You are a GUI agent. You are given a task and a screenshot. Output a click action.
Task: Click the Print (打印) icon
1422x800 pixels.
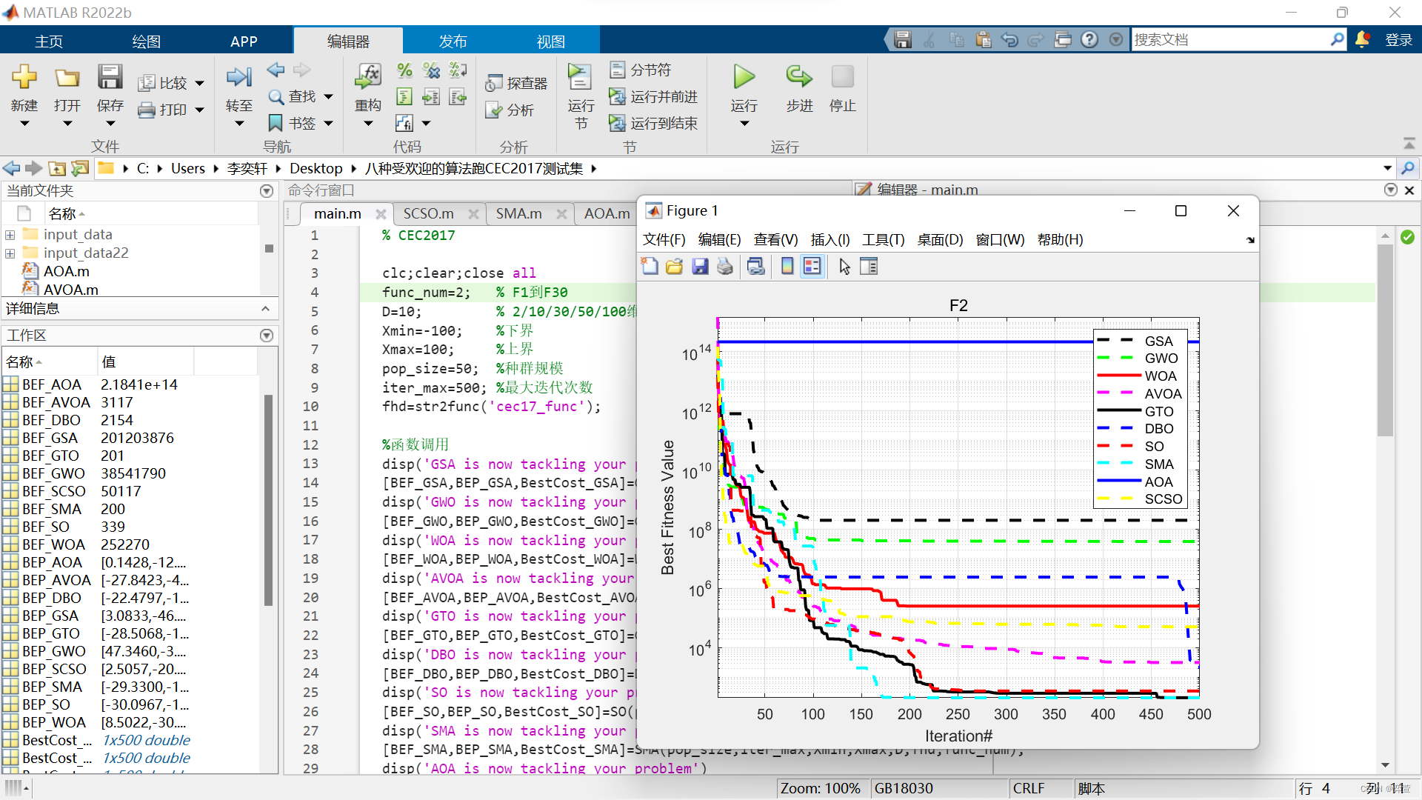[147, 110]
